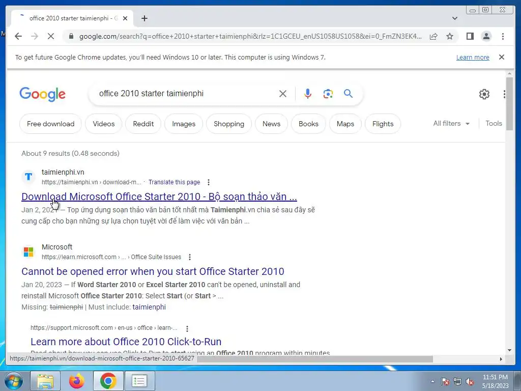521x391 pixels.
Task: Click into the Google search box
Action: point(186,94)
